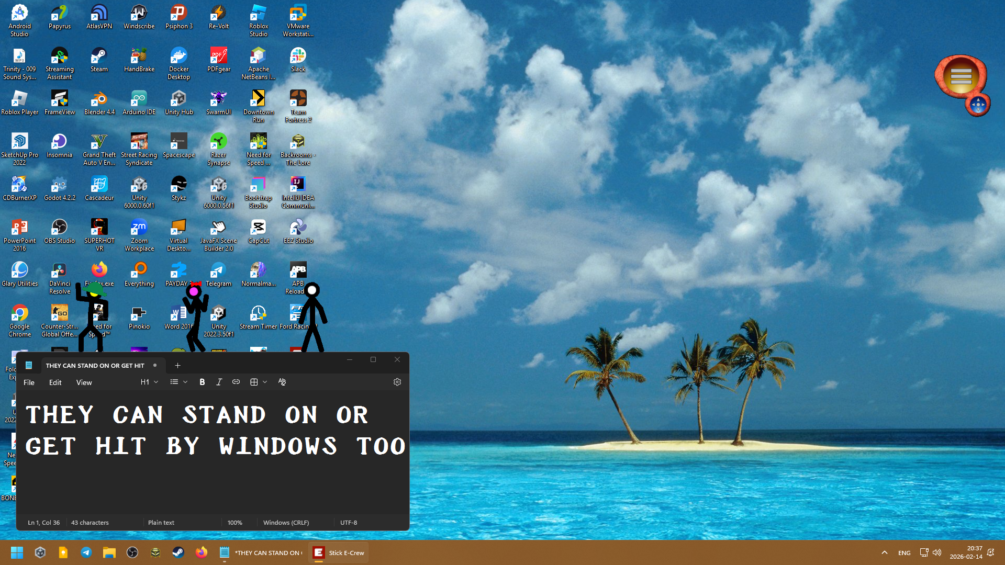This screenshot has height=565, width=1005.
Task: Toggle italic formatting in Notepad
Action: 219,382
